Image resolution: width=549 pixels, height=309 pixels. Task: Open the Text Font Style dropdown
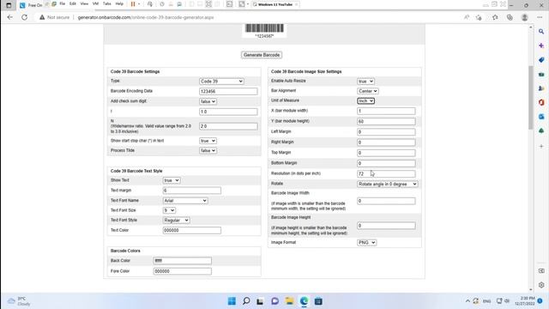[x=176, y=221]
